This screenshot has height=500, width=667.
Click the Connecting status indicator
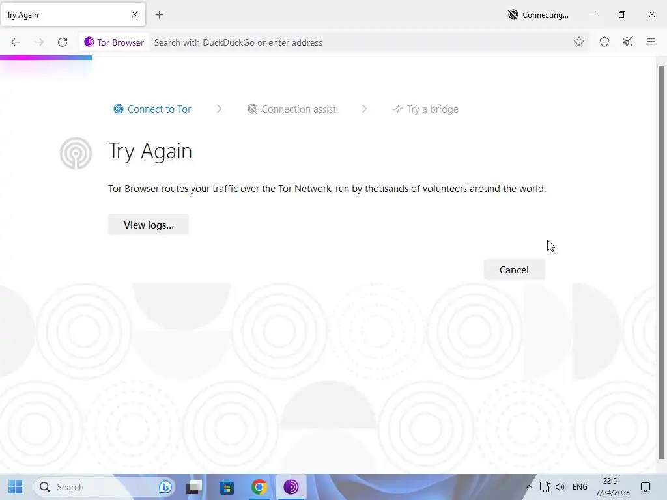pyautogui.click(x=538, y=15)
